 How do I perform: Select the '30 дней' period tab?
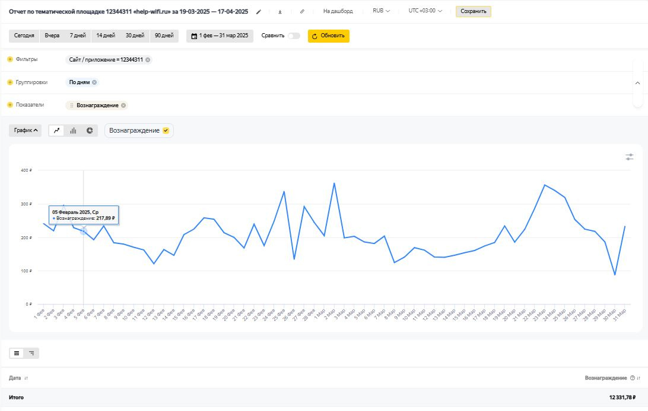(x=135, y=36)
